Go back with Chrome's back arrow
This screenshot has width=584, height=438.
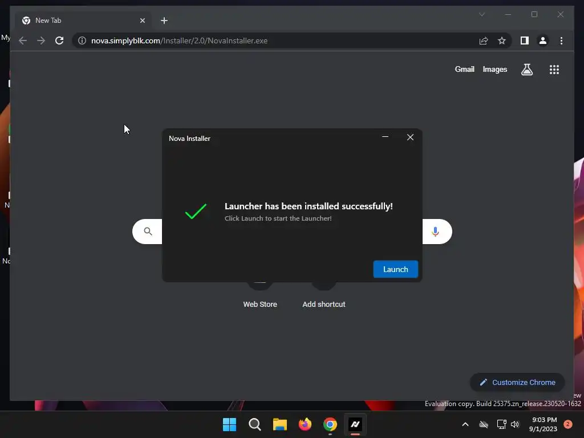(23, 40)
